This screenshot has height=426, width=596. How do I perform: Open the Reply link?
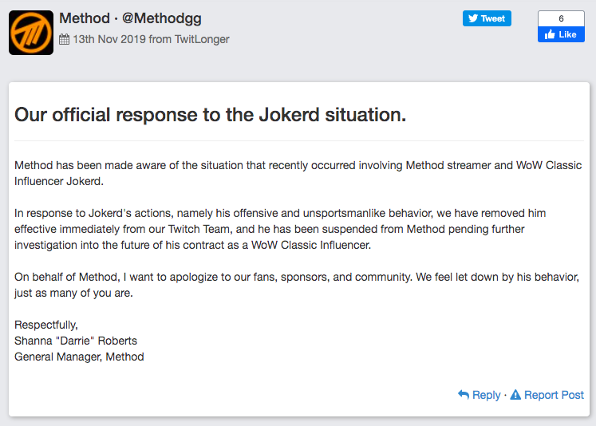[486, 395]
